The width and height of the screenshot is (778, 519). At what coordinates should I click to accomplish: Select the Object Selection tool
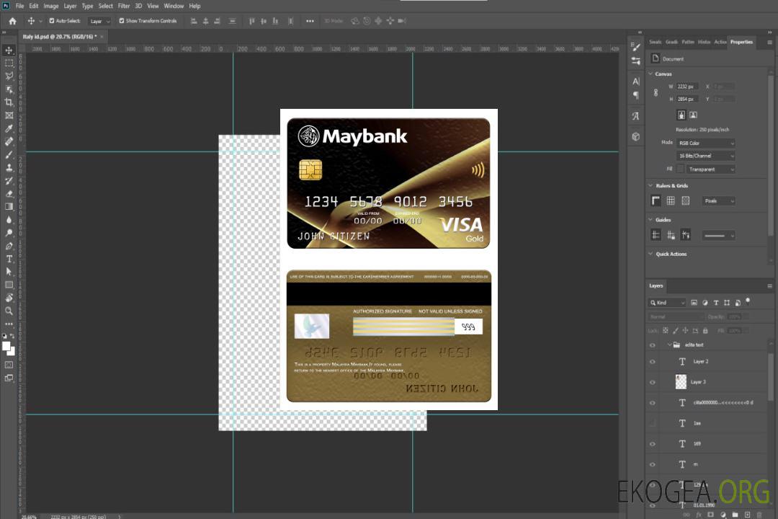pyautogui.click(x=9, y=89)
